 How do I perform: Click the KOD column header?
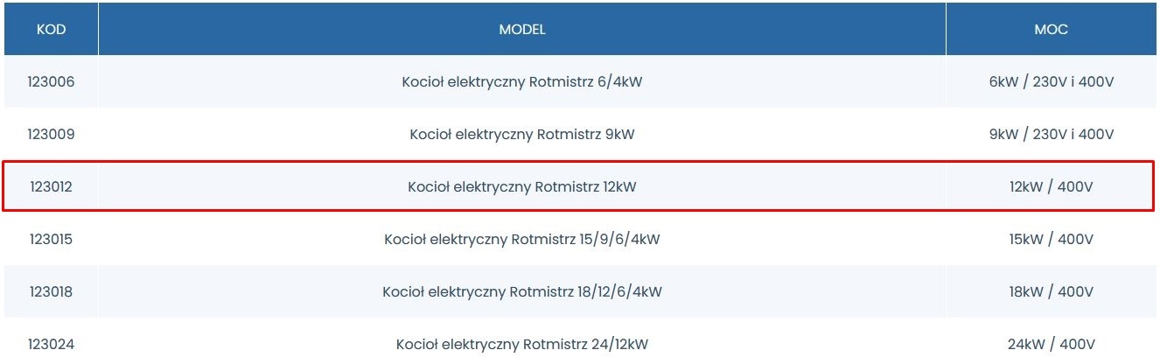[51, 30]
